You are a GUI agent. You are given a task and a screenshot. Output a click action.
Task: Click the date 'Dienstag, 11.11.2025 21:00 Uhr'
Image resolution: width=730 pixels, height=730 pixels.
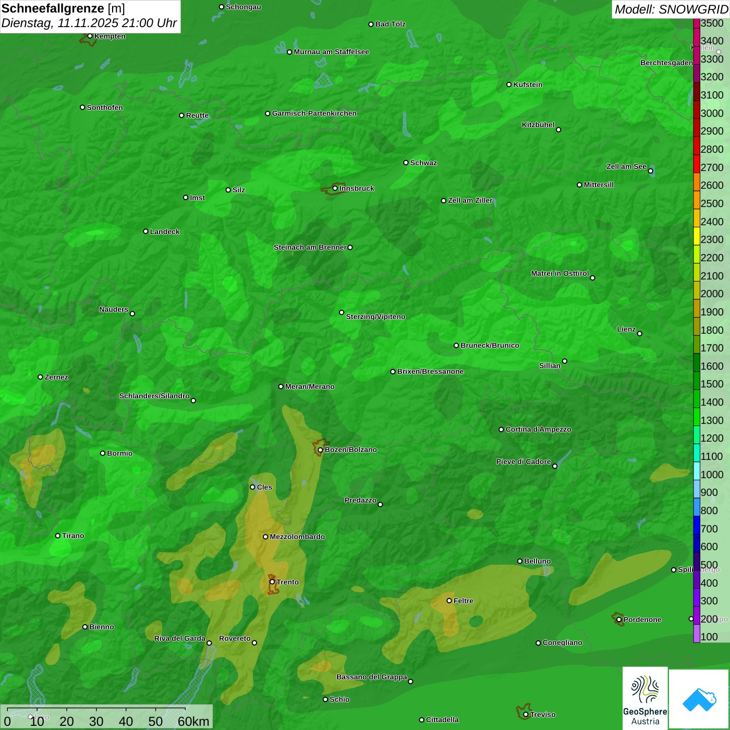click(x=89, y=23)
